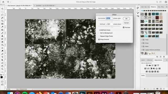Swap foreground and background colors
This screenshot has height=94, width=168.
pos(3,75)
